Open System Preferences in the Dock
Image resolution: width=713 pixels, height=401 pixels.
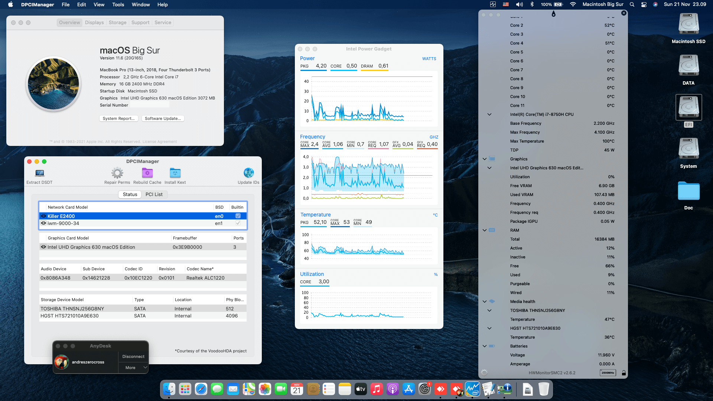[x=424, y=389]
